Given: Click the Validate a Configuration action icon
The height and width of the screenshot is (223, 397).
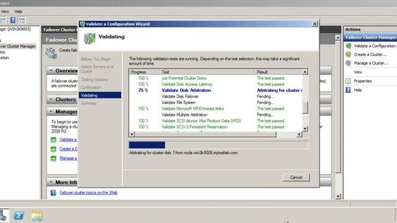Looking at the screenshot, I should (x=349, y=46).
